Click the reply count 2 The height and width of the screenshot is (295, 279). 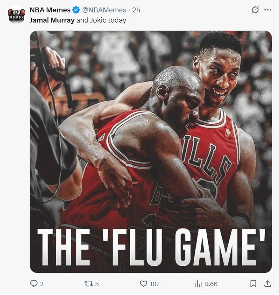(42, 284)
